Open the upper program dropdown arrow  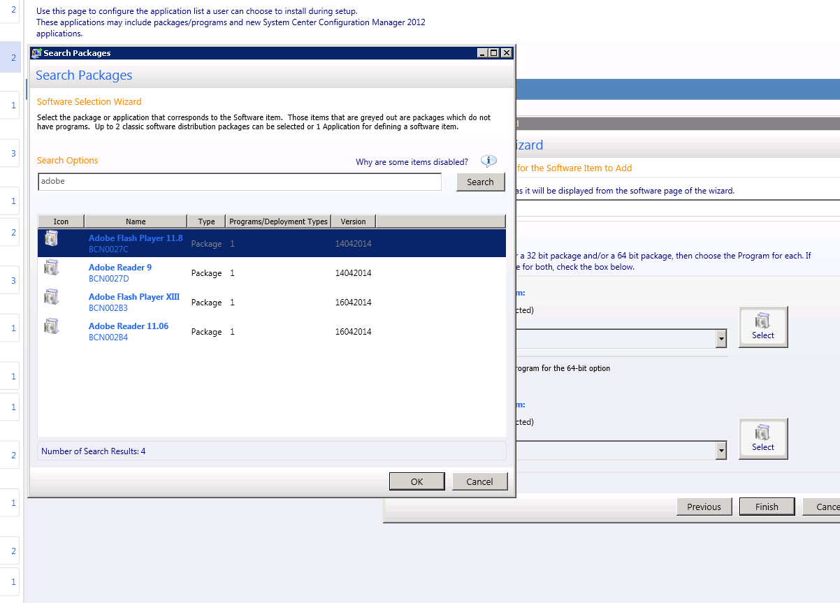click(720, 339)
